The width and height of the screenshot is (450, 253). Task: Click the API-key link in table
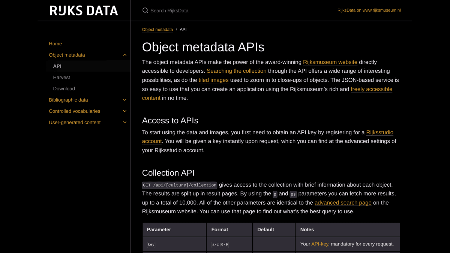click(320, 244)
